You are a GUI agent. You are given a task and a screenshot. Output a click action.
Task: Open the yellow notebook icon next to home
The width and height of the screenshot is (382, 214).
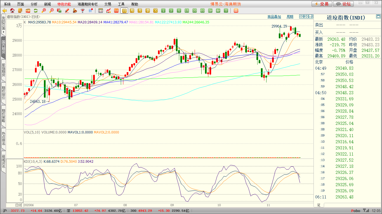(x=20, y=11)
